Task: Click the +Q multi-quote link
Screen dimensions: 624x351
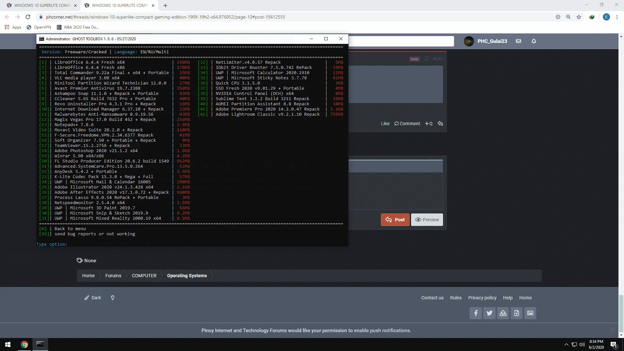Action: click(429, 123)
